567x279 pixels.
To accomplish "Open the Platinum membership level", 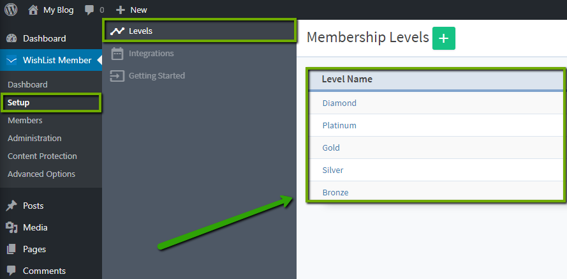I will (x=339, y=125).
